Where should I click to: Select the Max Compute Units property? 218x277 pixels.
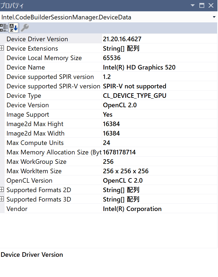35,143
